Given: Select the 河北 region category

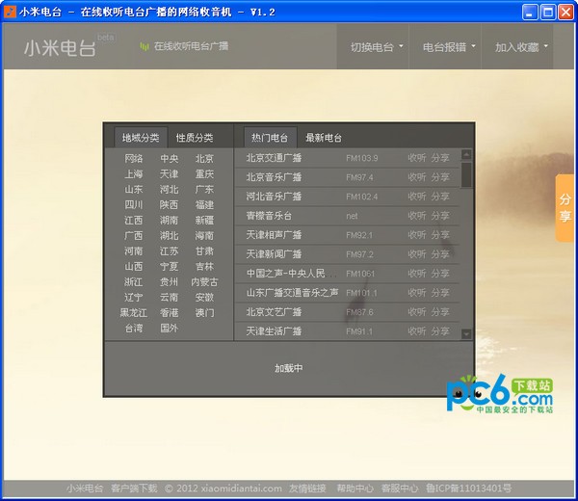Looking at the screenshot, I should (x=170, y=190).
